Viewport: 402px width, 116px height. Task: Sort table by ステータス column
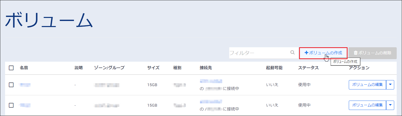pyautogui.click(x=308, y=68)
